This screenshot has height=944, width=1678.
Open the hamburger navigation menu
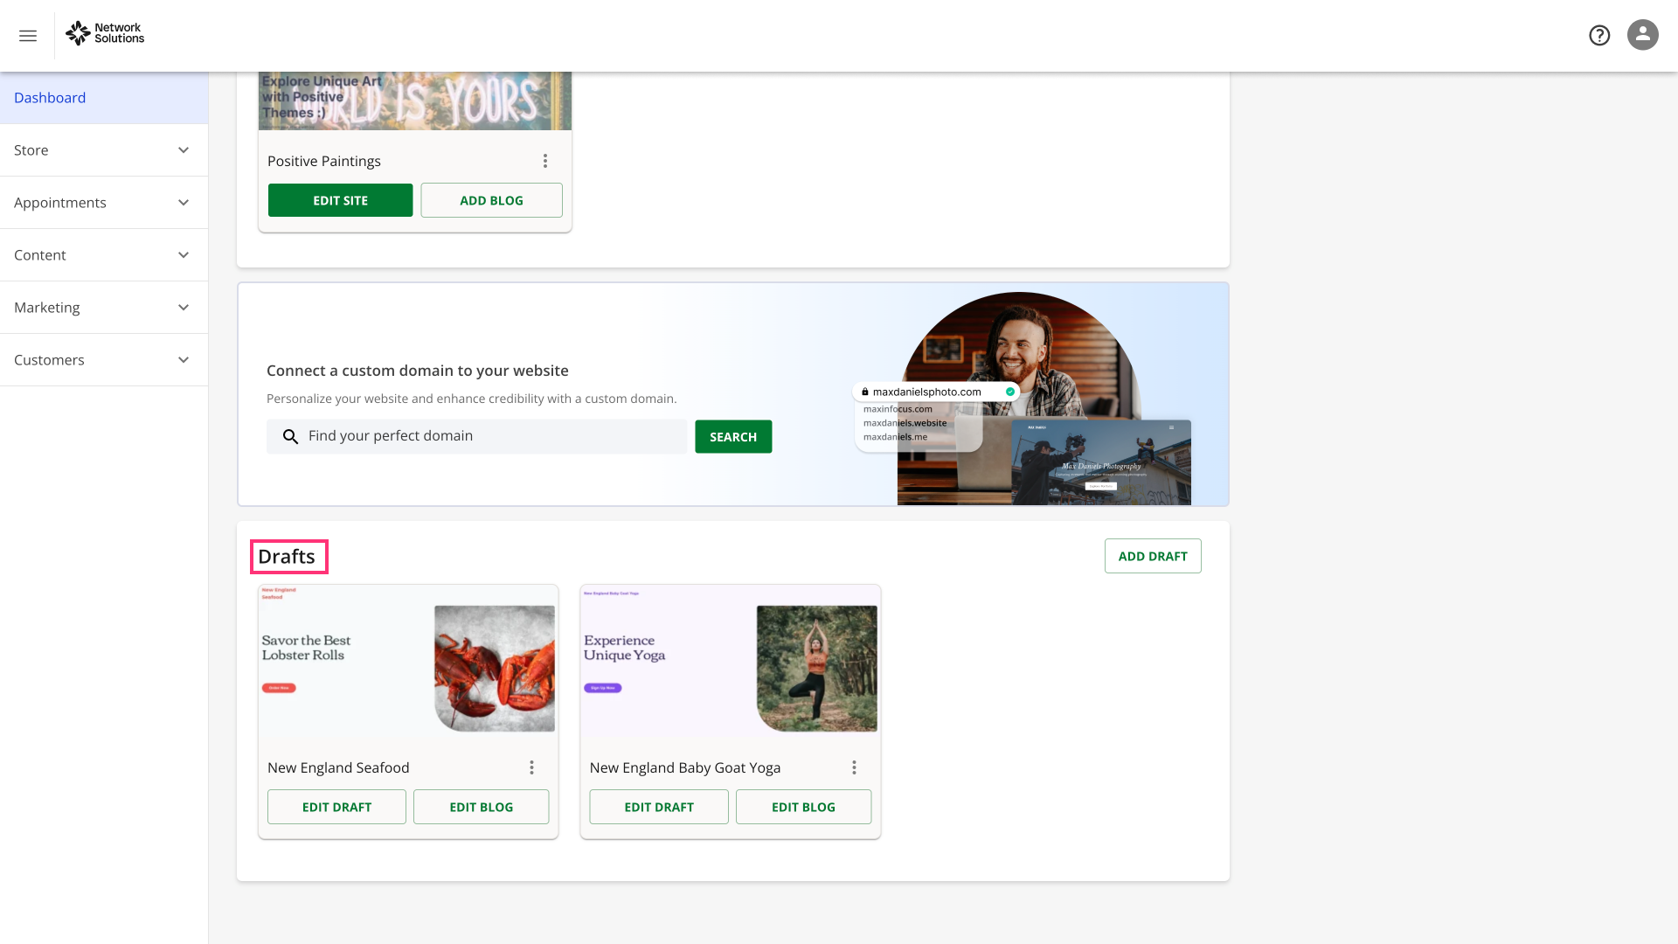click(x=28, y=36)
